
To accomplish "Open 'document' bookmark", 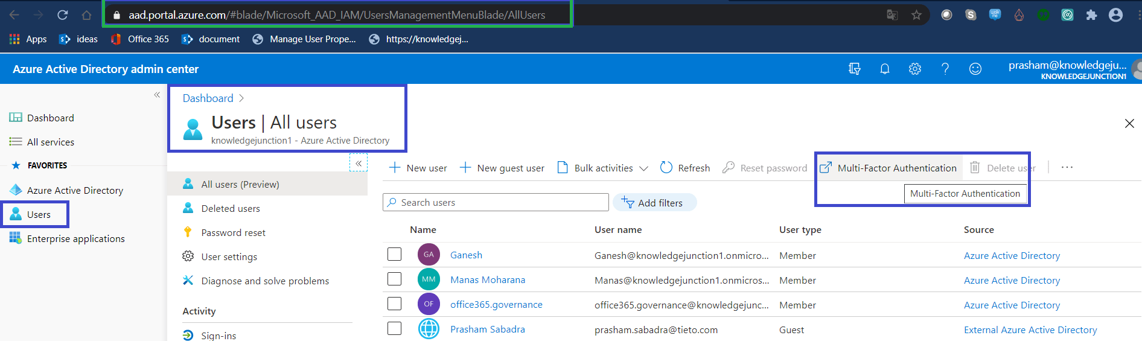I will pyautogui.click(x=211, y=39).
